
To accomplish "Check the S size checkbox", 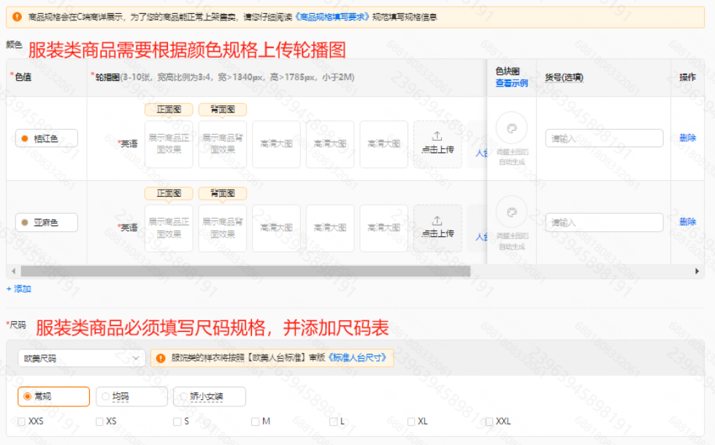I will pos(177,422).
